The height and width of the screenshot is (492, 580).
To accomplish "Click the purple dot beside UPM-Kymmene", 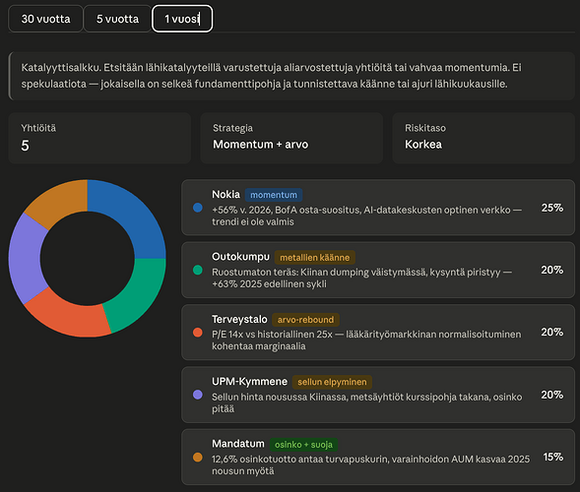I will coord(198,395).
